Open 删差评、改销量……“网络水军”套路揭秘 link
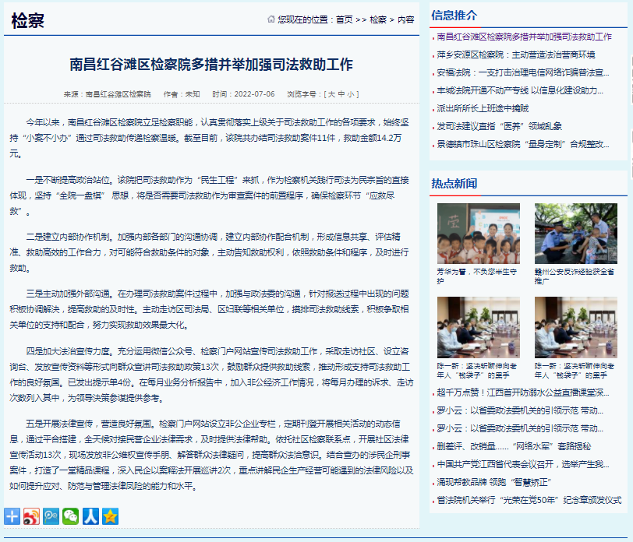Viewport: 633px width, 542px height. (514, 446)
